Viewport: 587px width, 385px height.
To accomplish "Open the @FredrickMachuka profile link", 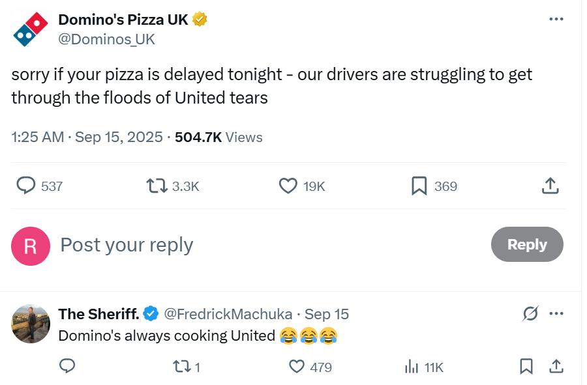I will click(x=228, y=314).
